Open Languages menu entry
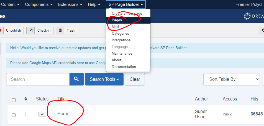This screenshot has height=126, width=264. (128, 47)
